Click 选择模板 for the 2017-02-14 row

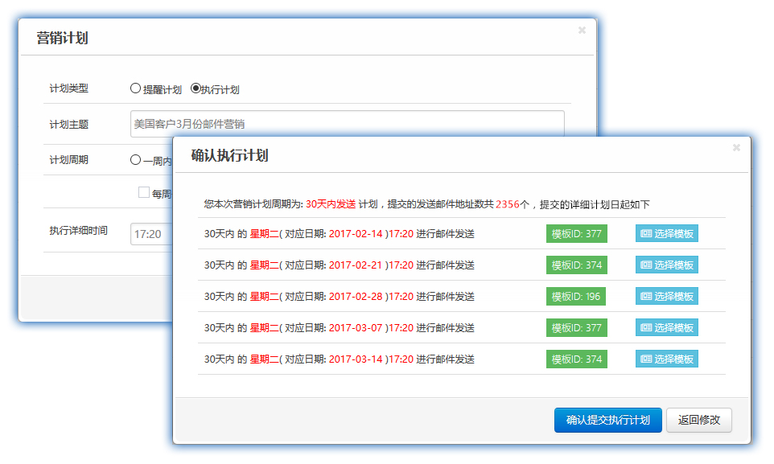(666, 234)
